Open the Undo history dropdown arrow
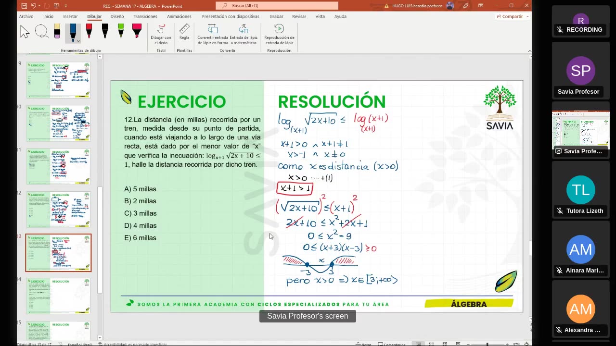Screen dimensions: 616x346 [x=39, y=6]
